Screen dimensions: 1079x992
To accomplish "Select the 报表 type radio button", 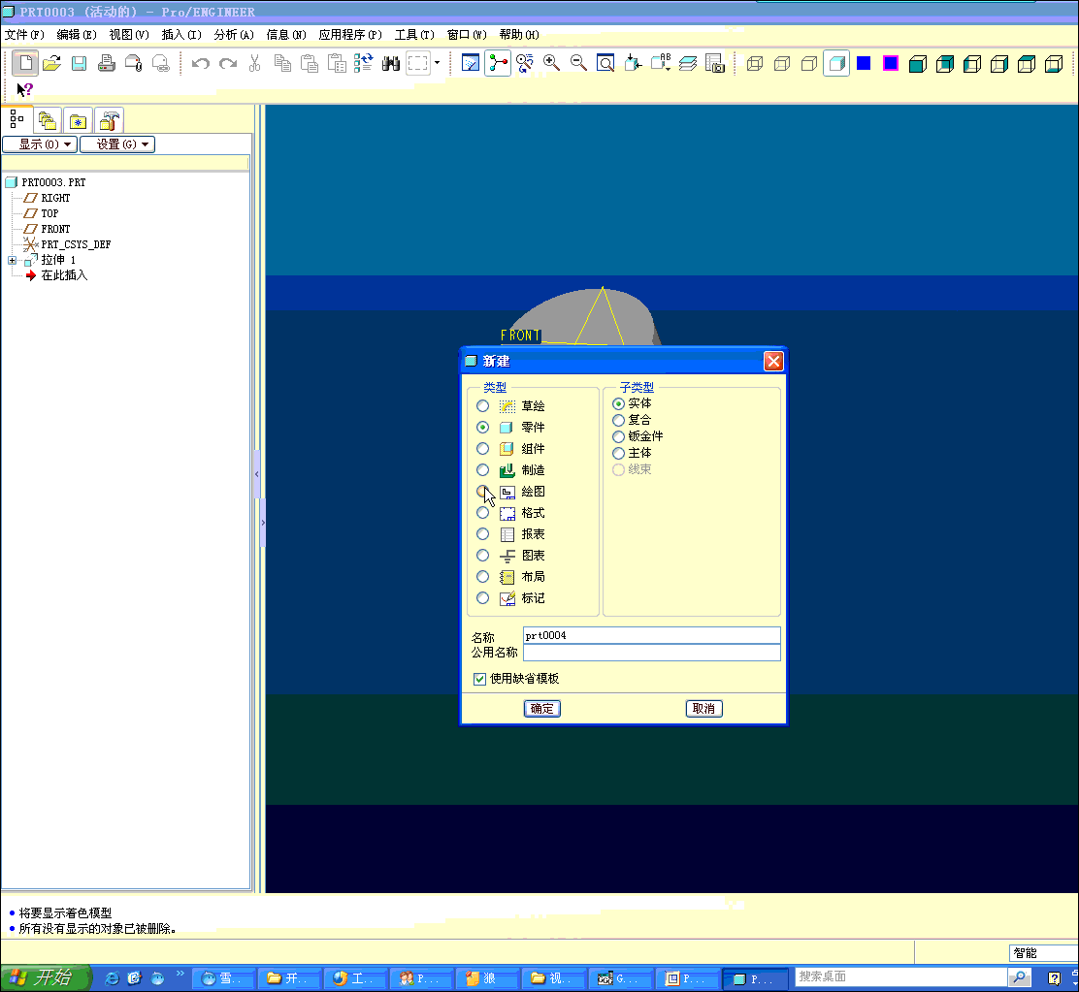I will point(483,534).
